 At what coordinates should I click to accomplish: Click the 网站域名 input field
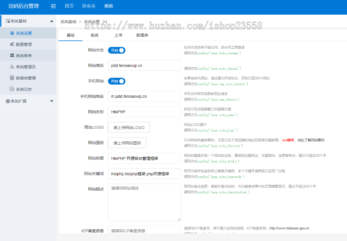(x=144, y=65)
